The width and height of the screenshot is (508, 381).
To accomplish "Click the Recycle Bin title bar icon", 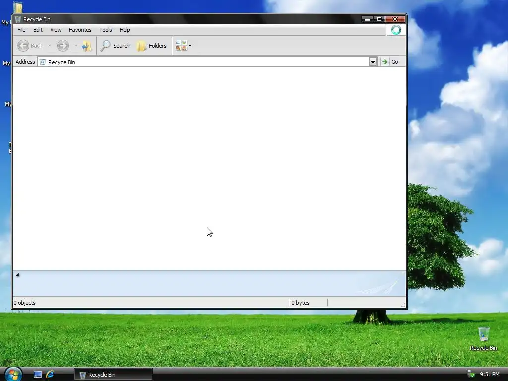I will (x=18, y=19).
